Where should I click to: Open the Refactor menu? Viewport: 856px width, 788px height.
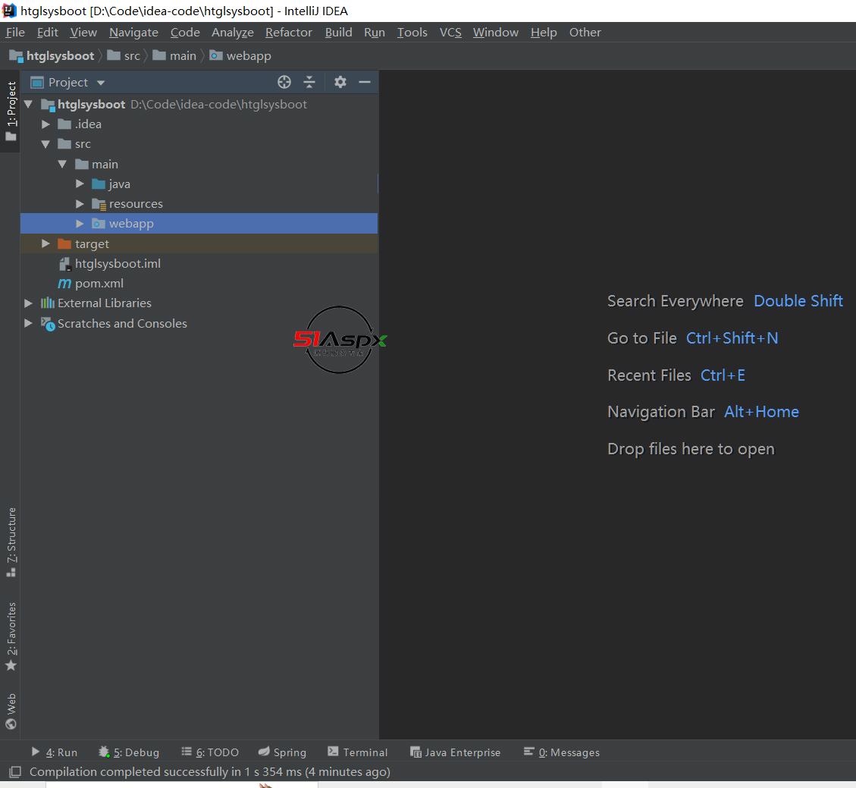(x=289, y=32)
